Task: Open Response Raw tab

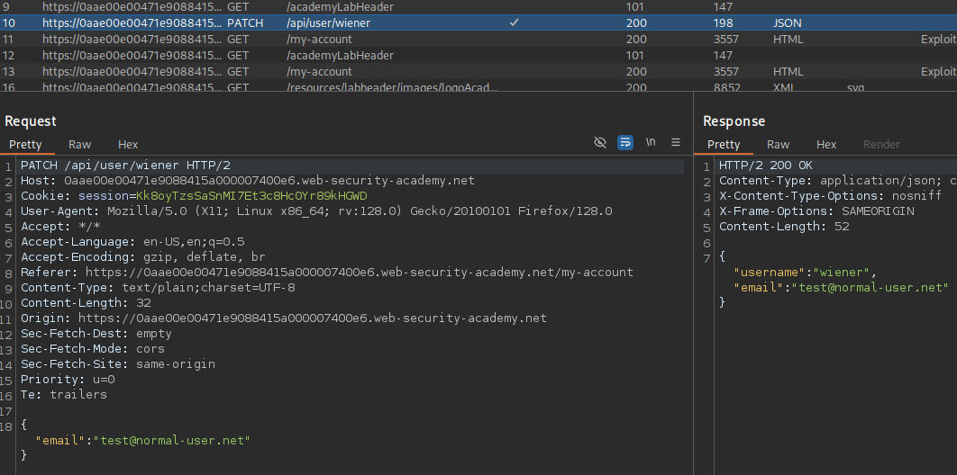Action: click(x=778, y=144)
